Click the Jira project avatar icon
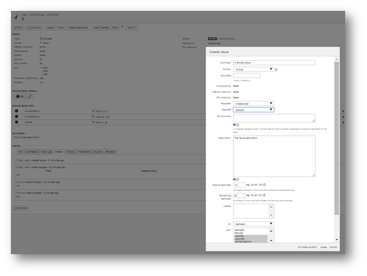 tap(16, 16)
